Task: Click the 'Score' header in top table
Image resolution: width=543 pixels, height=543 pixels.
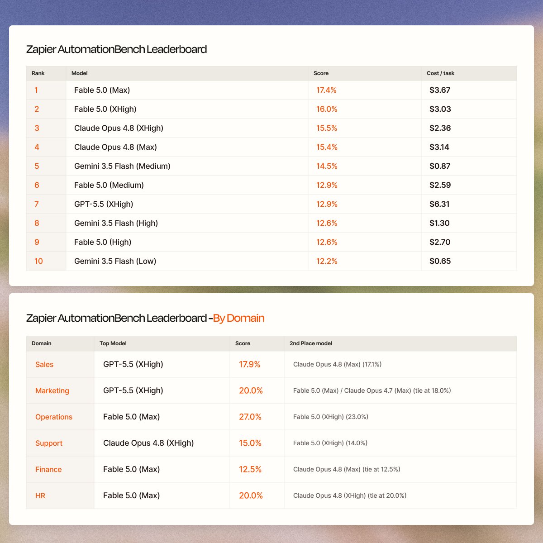Action: pos(321,73)
